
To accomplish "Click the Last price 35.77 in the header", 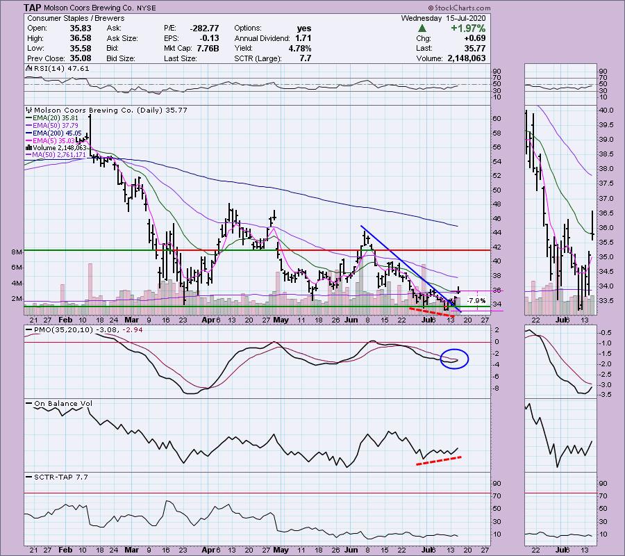I will pos(475,48).
